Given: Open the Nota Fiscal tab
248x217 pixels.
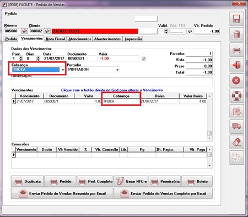Looking at the screenshot, I should [56, 39].
